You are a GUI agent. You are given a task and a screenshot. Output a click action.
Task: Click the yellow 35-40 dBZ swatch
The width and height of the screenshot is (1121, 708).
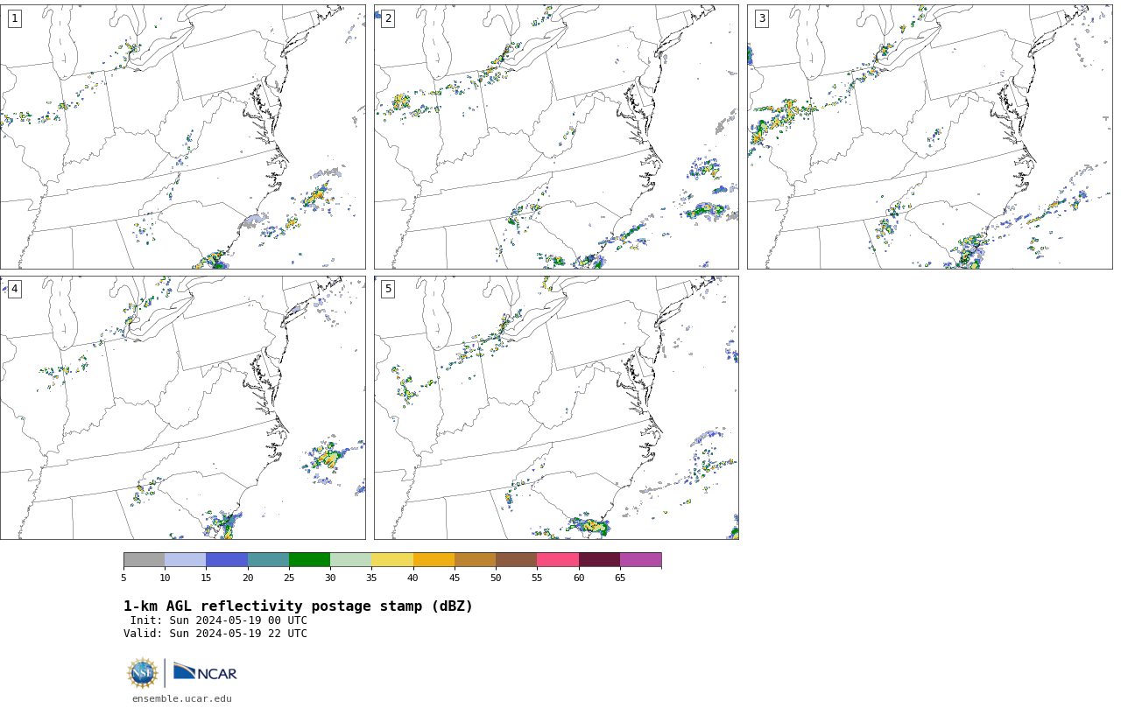[x=392, y=560]
